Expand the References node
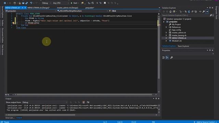Image resolution: width=219 pixels, height=123 pixels. (166, 27)
